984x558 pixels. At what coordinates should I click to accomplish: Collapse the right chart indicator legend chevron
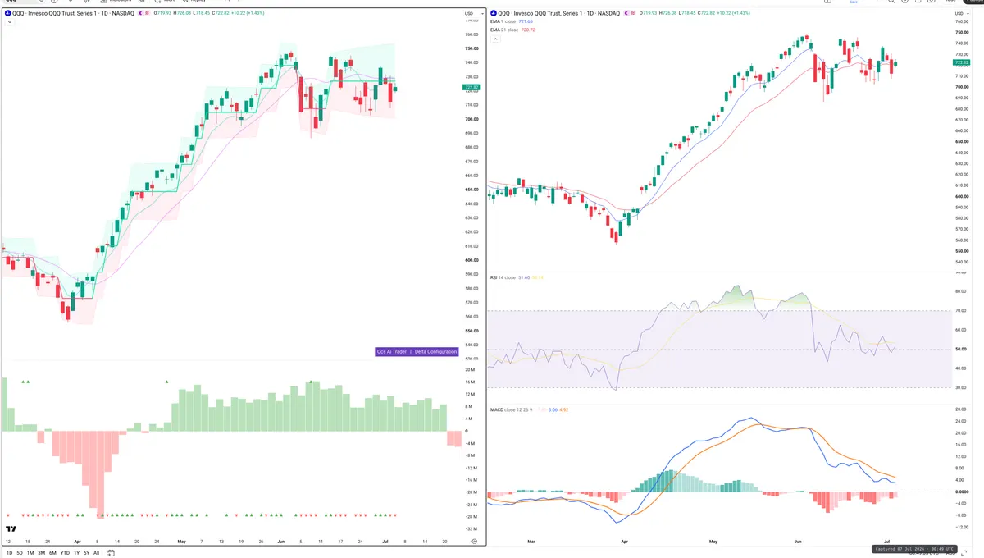coord(495,39)
